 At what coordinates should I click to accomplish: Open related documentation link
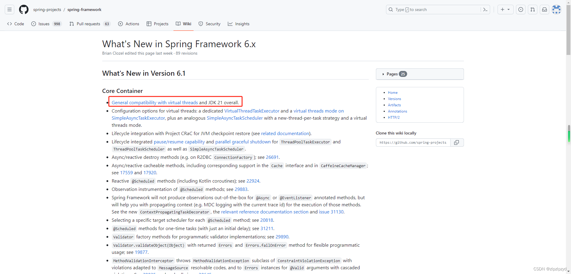coord(285,133)
